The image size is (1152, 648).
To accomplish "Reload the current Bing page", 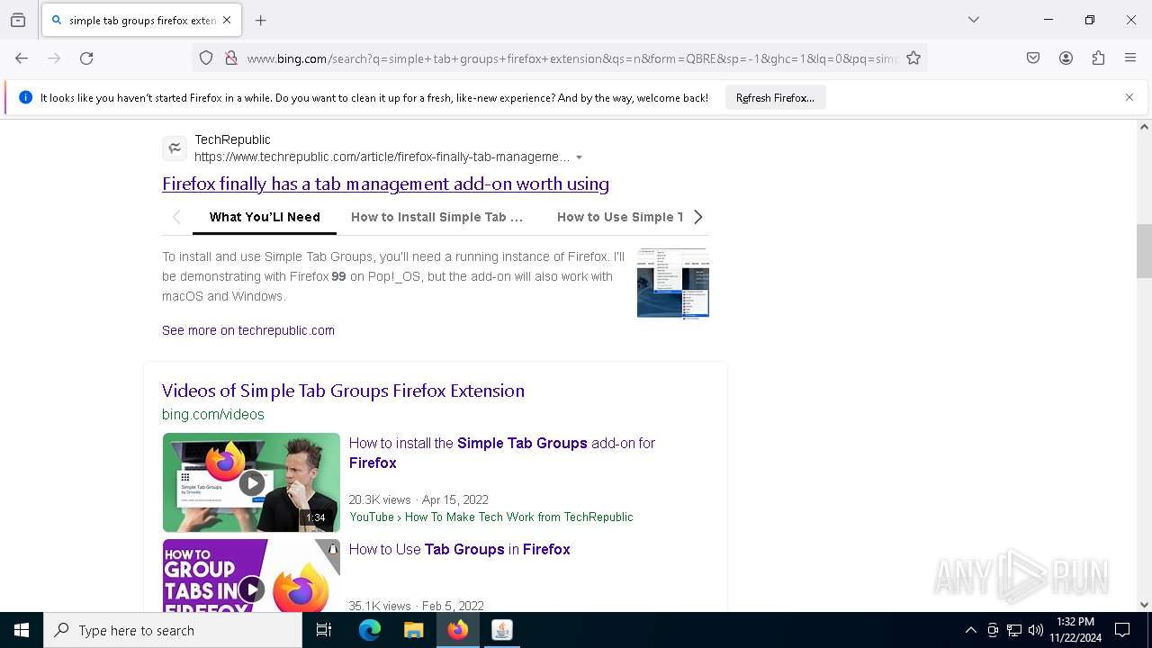I will click(x=86, y=58).
